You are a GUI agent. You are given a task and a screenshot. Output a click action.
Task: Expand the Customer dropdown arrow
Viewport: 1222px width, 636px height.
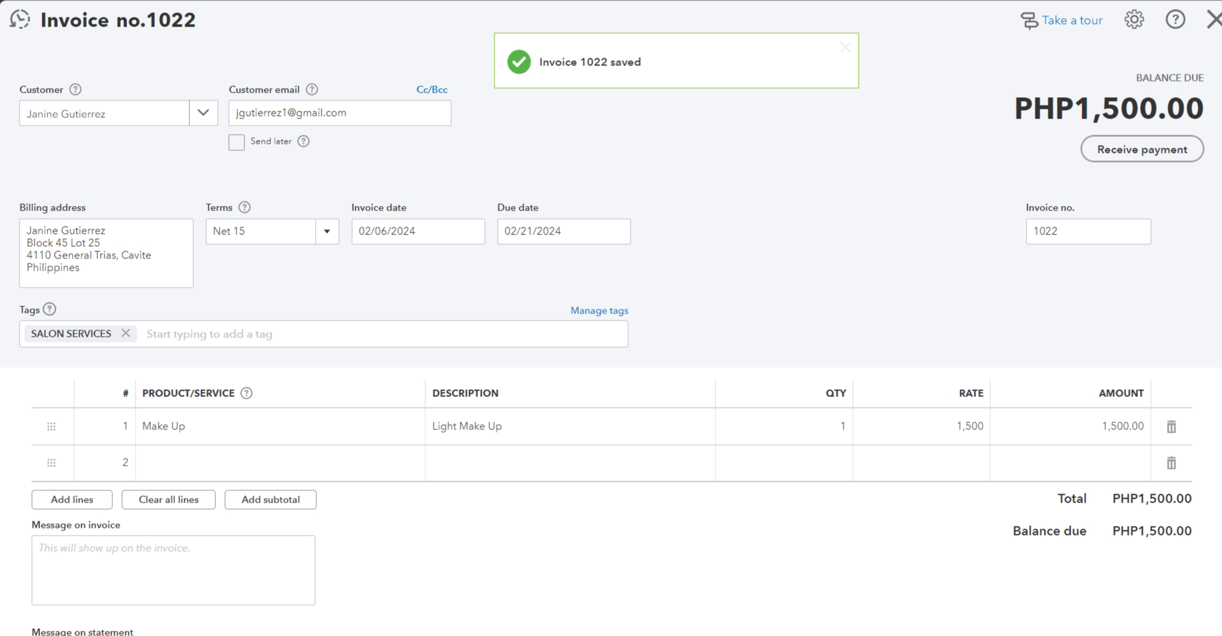(203, 113)
